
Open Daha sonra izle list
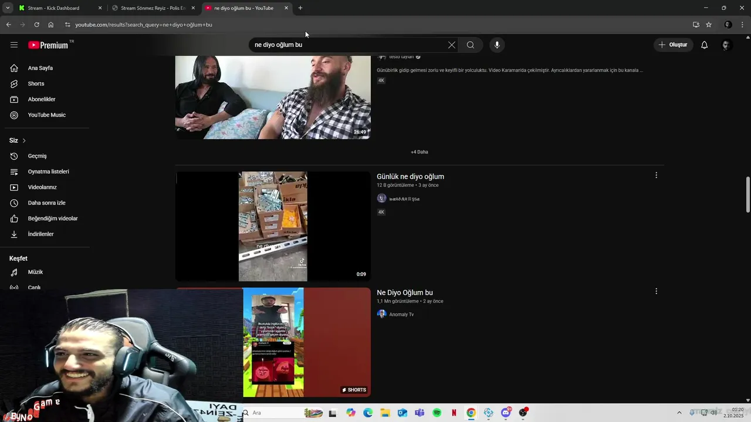pos(46,203)
